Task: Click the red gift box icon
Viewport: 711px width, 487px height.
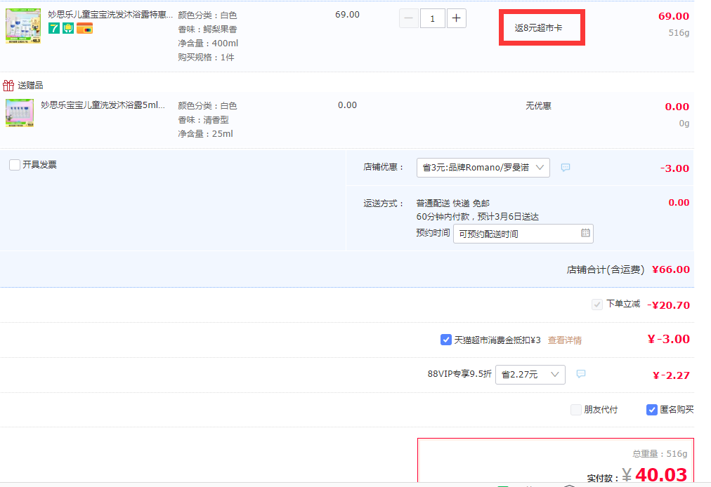Action: 8,85
